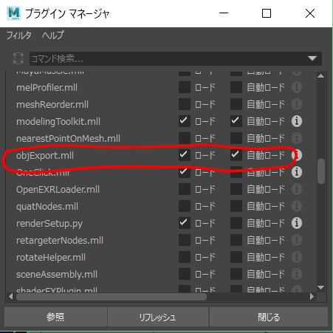Image resolution: width=333 pixels, height=333 pixels.
Task: Select the nearestPointOnMesh.mll plugin name
Action: pos(68,139)
